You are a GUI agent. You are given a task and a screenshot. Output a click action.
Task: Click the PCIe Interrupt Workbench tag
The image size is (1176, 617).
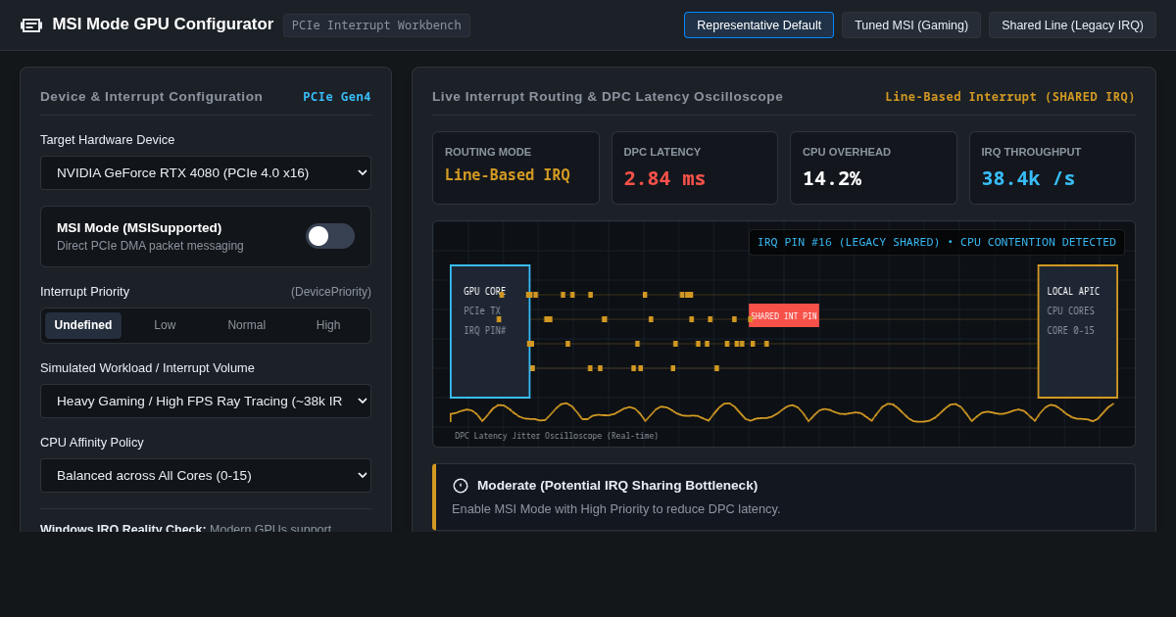(376, 25)
